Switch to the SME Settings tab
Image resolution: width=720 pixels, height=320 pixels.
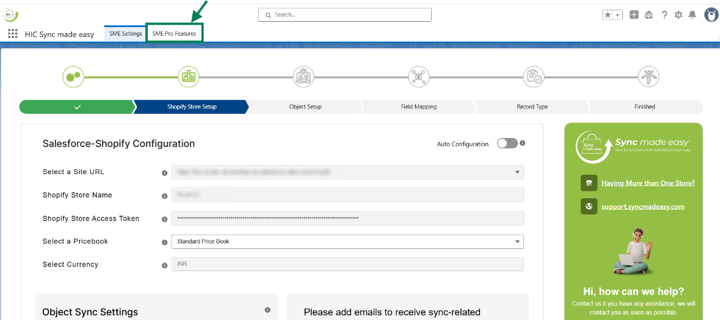pos(125,34)
